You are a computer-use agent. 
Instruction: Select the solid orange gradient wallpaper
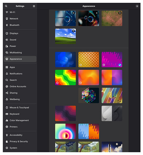pos(89,77)
